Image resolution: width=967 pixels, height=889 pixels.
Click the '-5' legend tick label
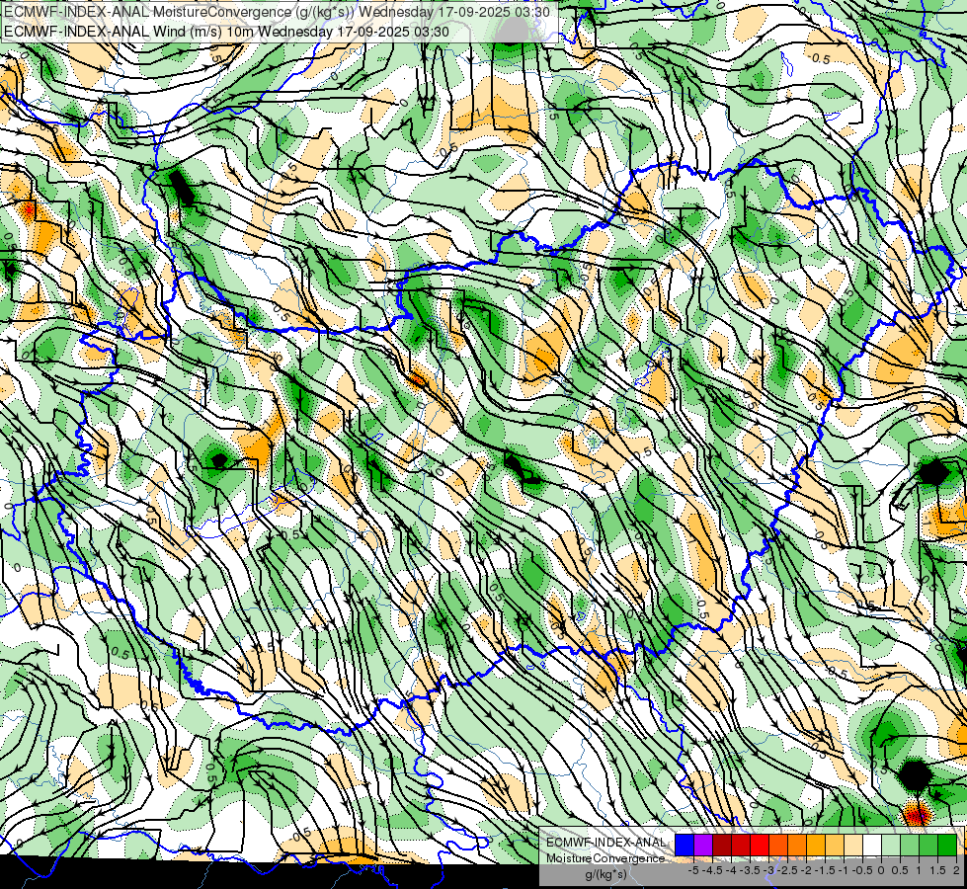click(x=693, y=870)
